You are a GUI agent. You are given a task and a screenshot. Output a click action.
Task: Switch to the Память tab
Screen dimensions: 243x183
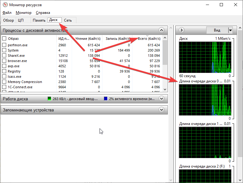[x=39, y=20]
